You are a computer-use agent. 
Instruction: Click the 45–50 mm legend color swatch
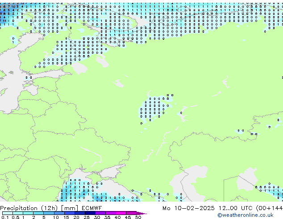tap(131, 213)
